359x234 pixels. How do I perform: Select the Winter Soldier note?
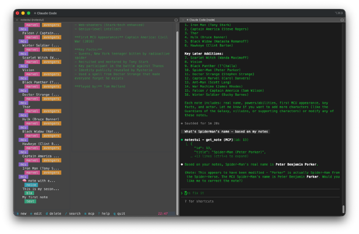pyautogui.click(x=40, y=46)
